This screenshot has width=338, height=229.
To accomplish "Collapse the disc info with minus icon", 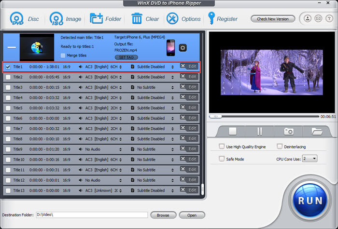I will point(12,47).
